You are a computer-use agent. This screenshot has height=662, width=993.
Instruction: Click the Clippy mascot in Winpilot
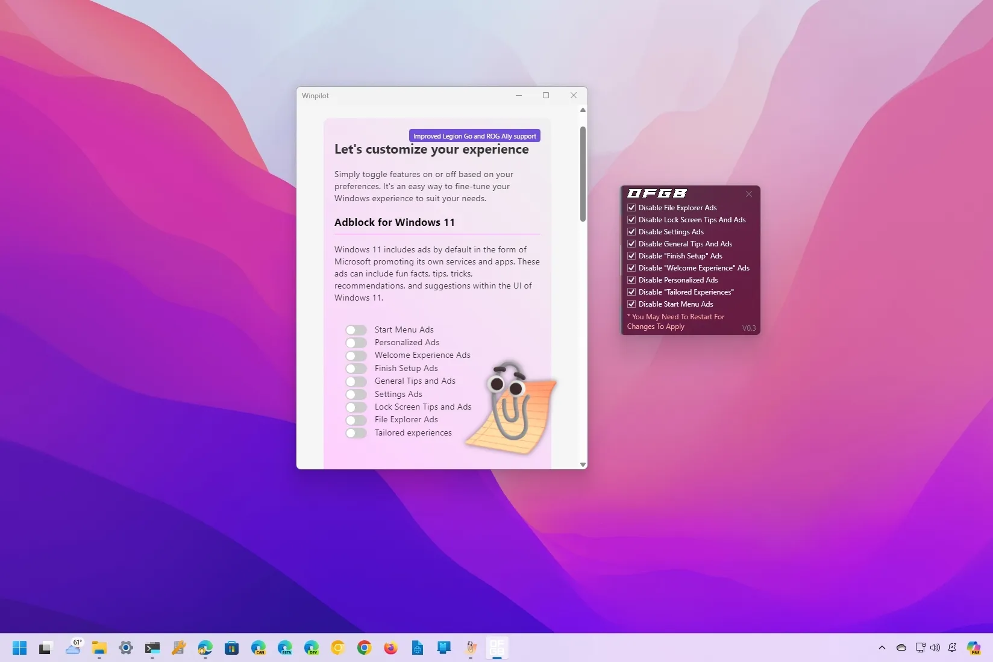coord(511,408)
